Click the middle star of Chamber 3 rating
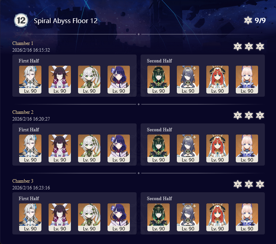Screen dimensions: 276x244 click(x=249, y=184)
